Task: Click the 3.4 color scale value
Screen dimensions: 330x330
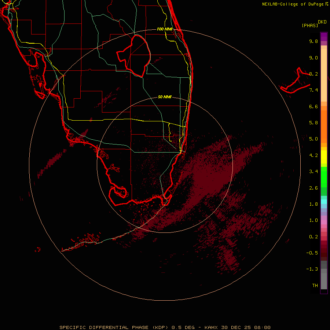Action: pyautogui.click(x=313, y=172)
